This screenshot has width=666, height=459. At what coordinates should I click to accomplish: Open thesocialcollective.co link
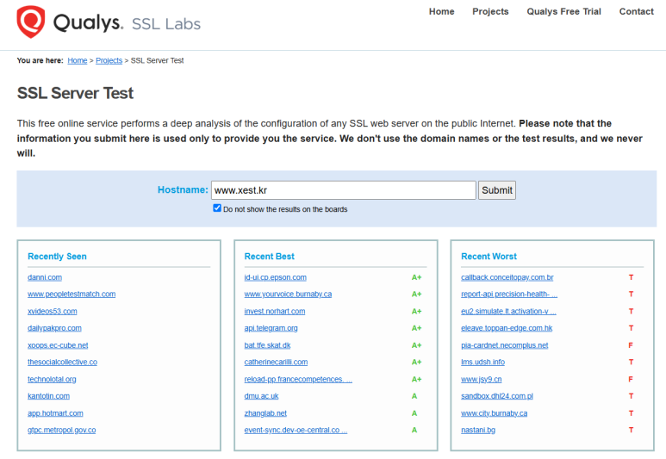click(62, 363)
